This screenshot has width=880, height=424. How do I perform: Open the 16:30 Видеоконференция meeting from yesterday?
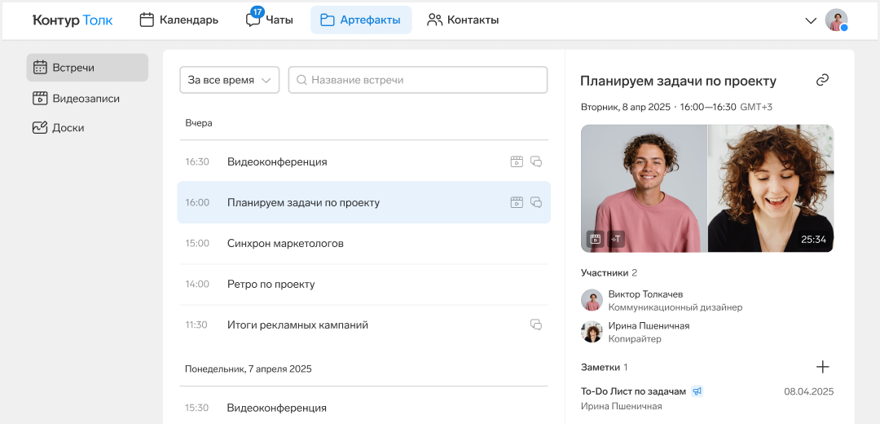coord(363,161)
